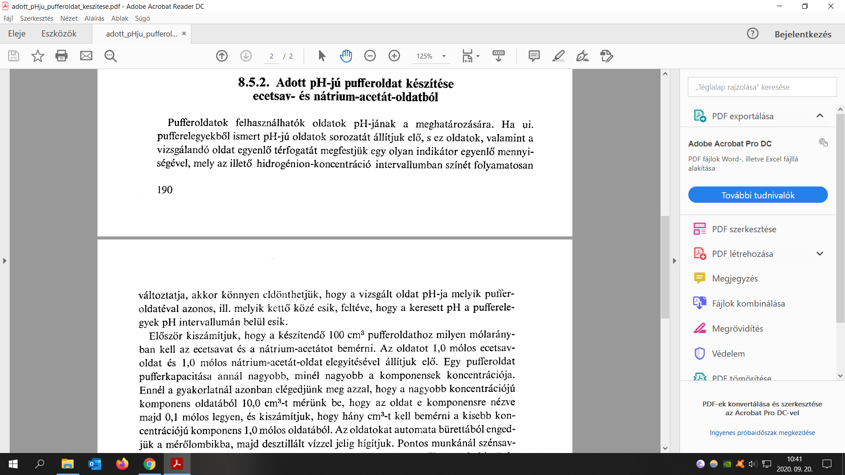This screenshot has width=845, height=475.
Task: Activate the Hand pan tool
Action: tap(346, 56)
